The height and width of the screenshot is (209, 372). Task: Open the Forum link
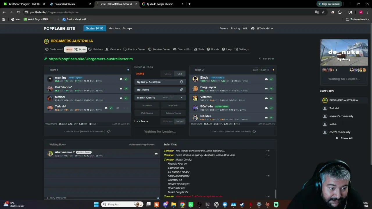(224, 28)
